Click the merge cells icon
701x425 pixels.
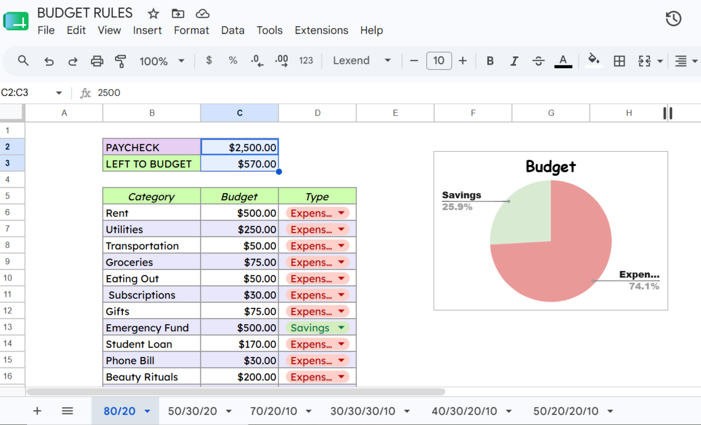click(x=644, y=61)
